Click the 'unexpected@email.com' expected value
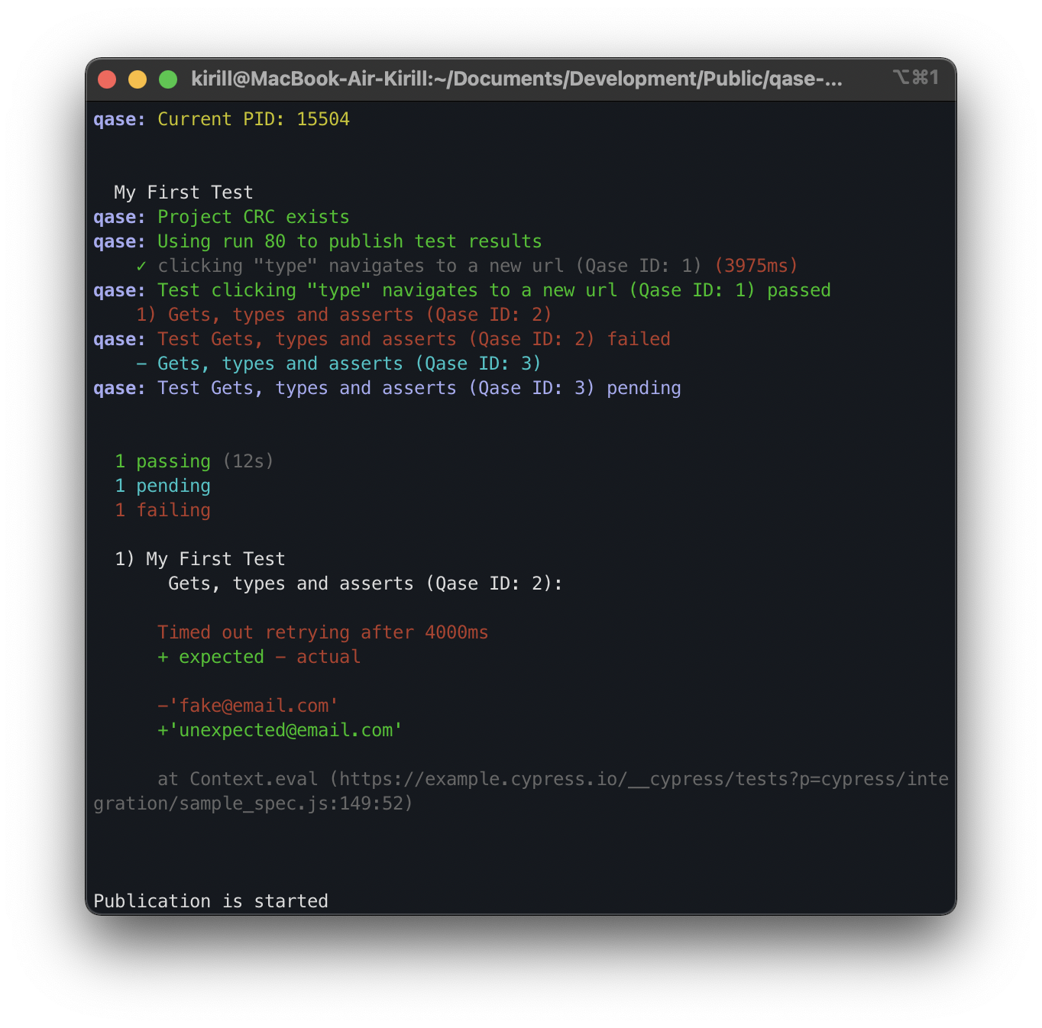This screenshot has width=1042, height=1028. point(286,730)
